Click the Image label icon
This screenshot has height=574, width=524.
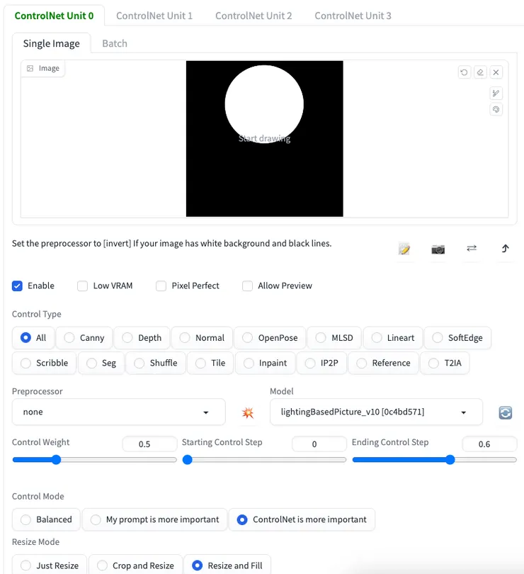(x=30, y=69)
